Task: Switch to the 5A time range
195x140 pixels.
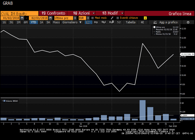Action: [48, 22]
